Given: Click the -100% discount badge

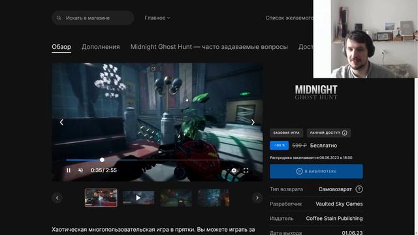Looking at the screenshot, I should point(279,146).
